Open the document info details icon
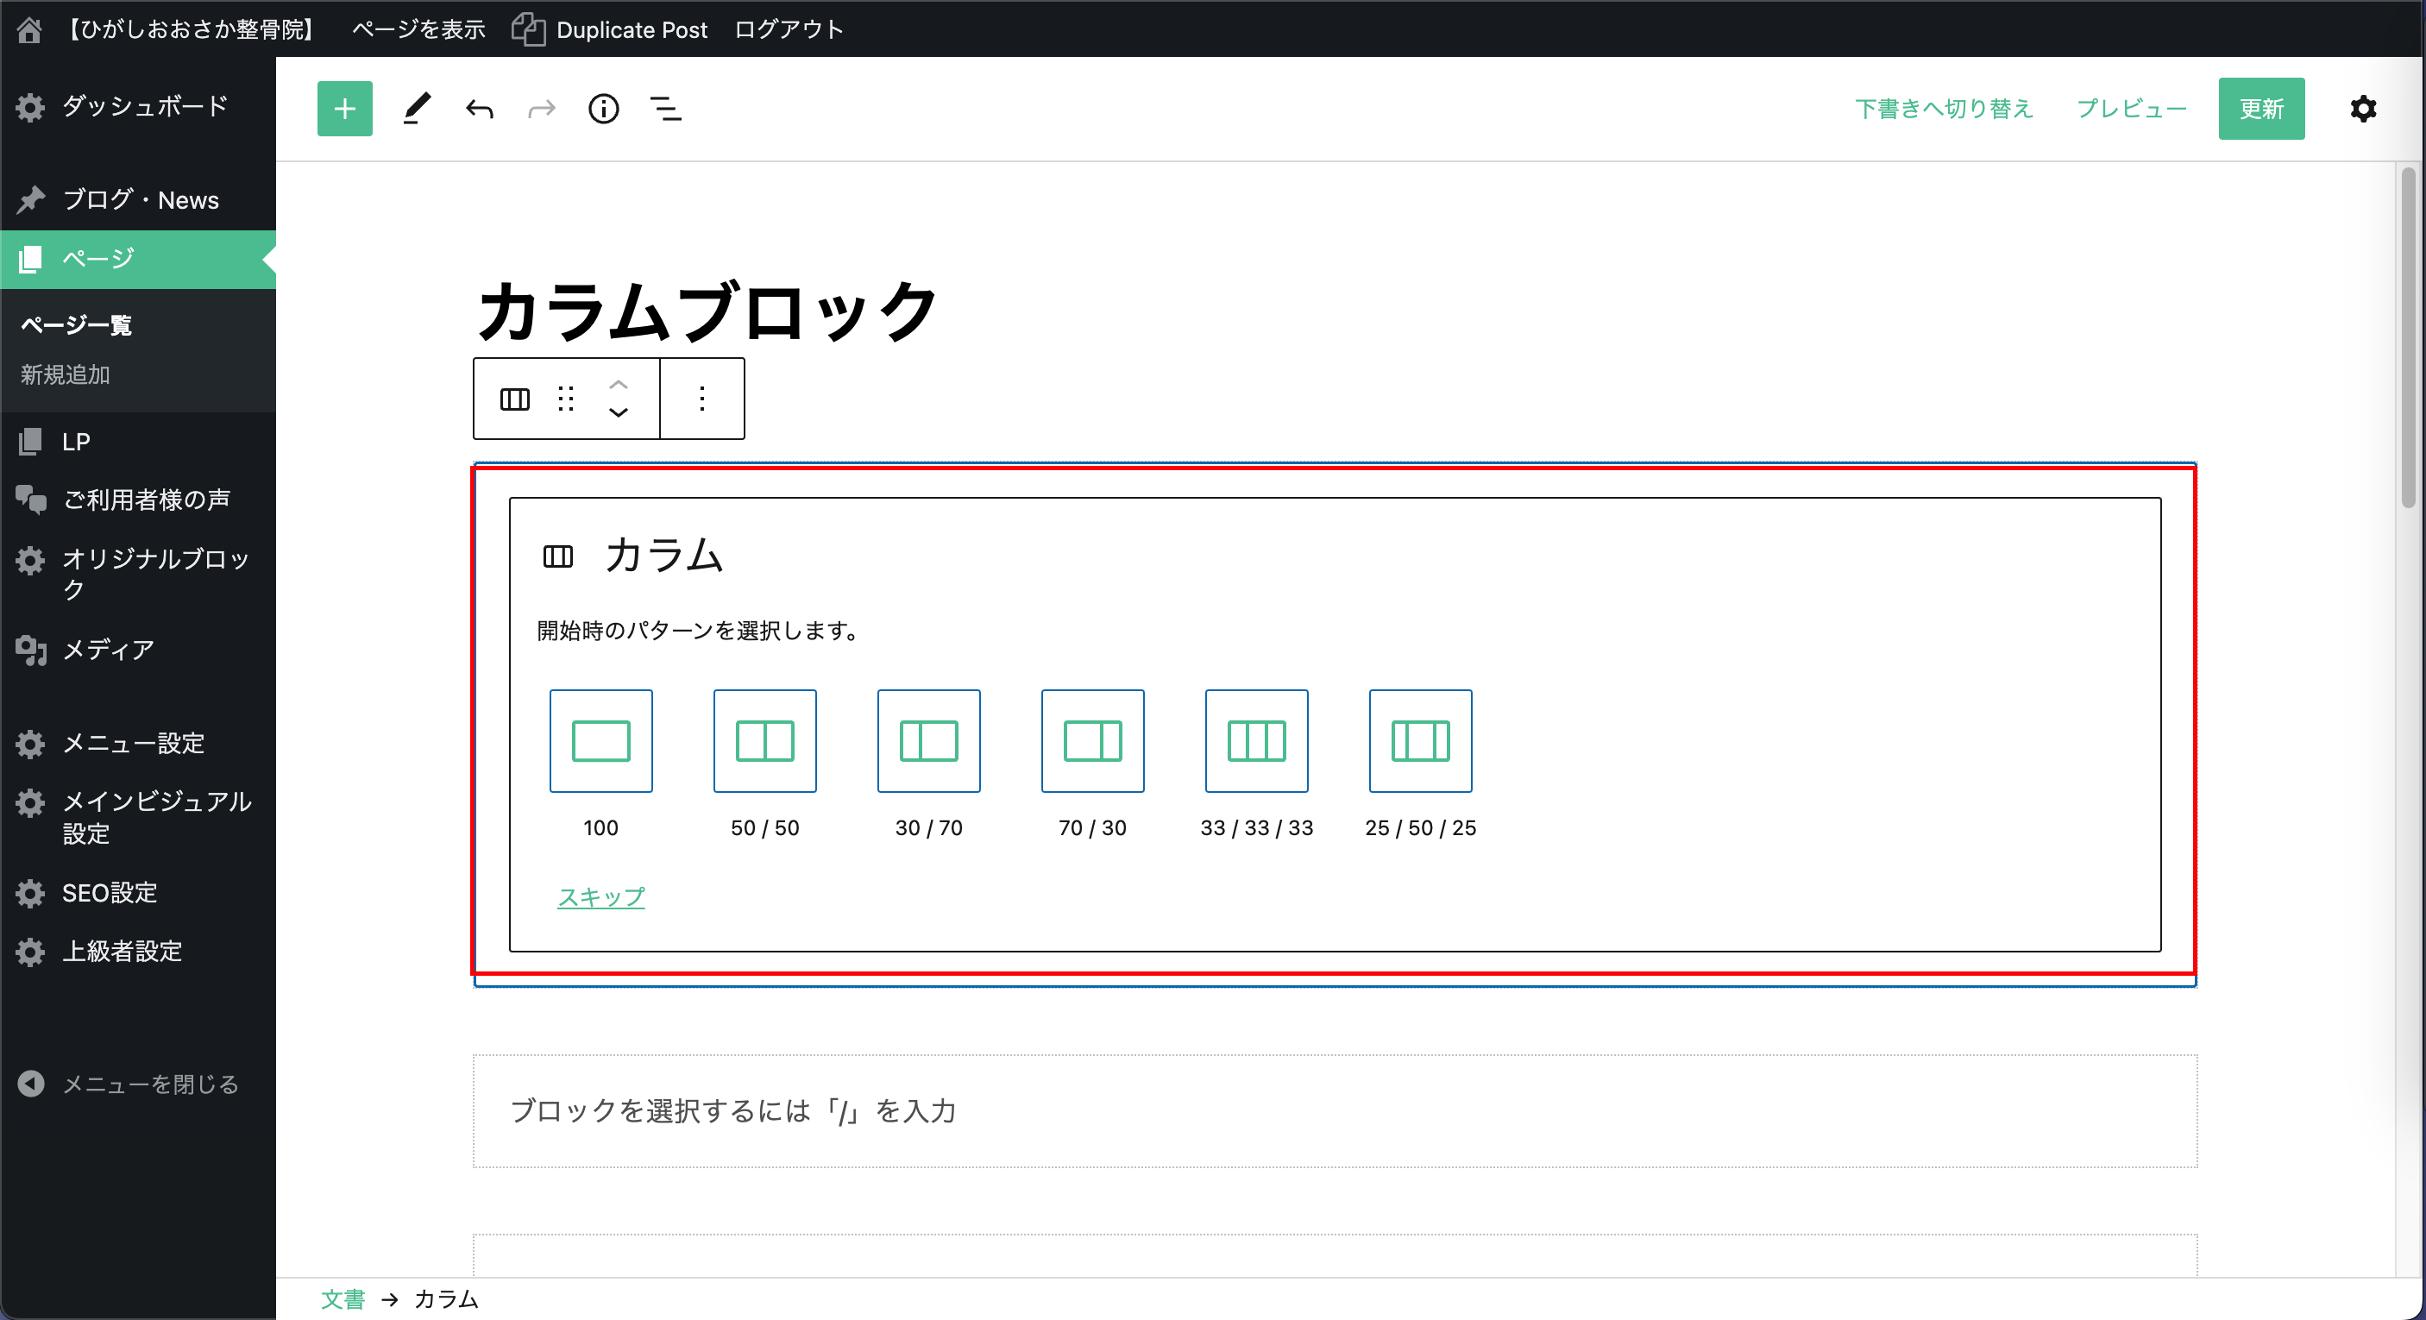The width and height of the screenshot is (2426, 1320). [x=604, y=110]
